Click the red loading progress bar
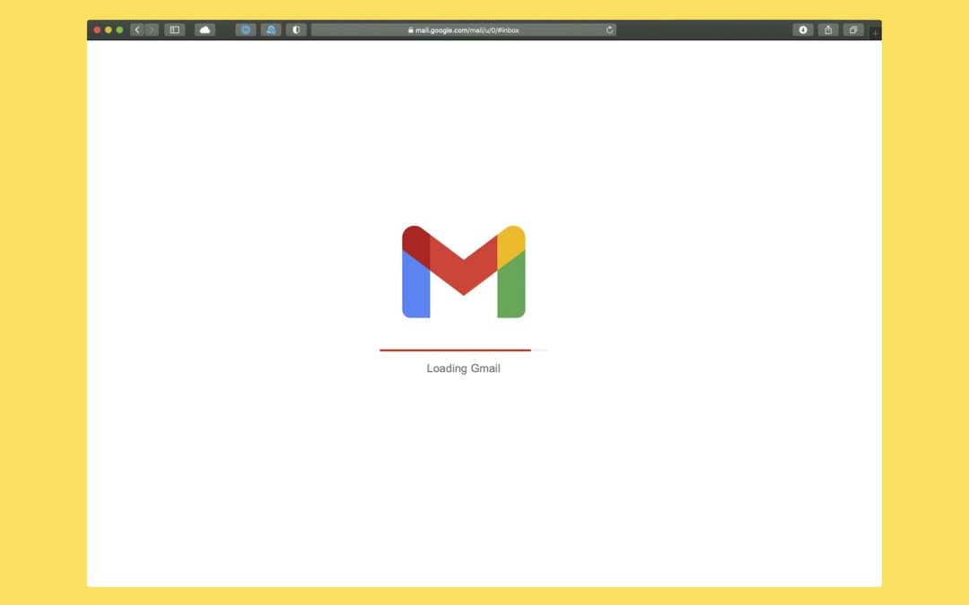Image resolution: width=969 pixels, height=605 pixels. [455, 350]
